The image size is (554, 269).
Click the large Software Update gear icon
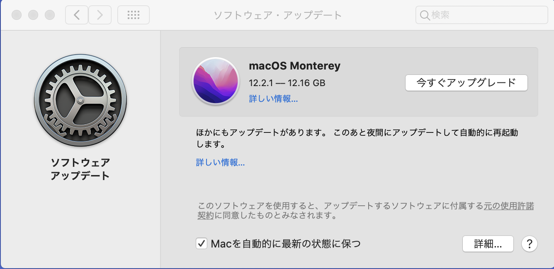80,101
